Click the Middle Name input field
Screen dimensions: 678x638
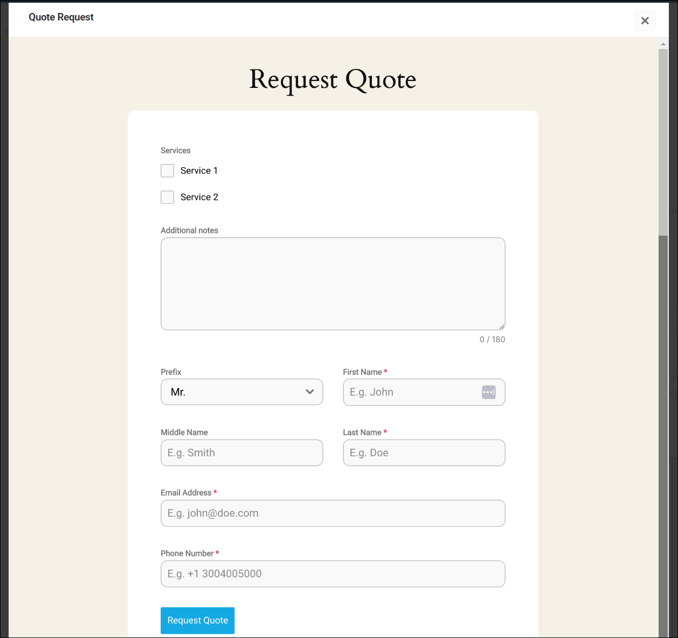tap(241, 452)
